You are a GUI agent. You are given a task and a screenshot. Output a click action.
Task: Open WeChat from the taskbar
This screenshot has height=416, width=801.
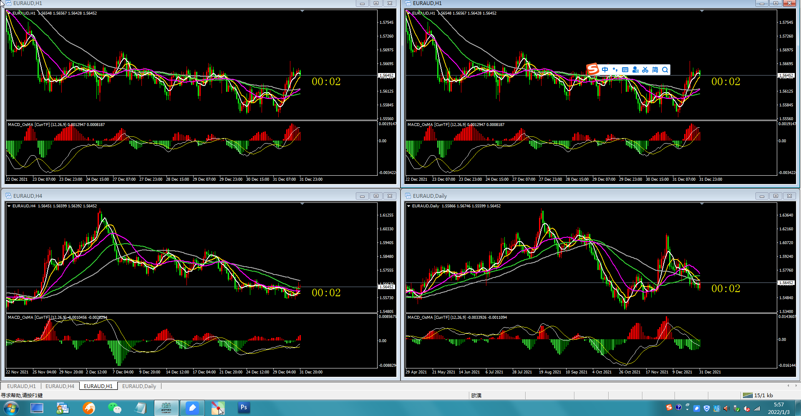pyautogui.click(x=114, y=408)
